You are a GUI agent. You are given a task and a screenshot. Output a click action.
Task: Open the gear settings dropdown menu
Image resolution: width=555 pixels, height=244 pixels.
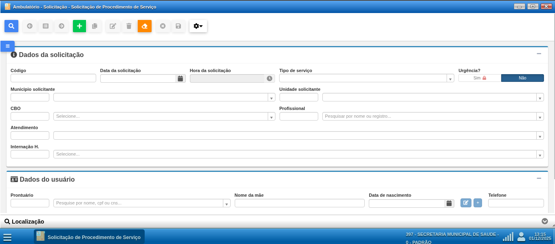pos(198,26)
